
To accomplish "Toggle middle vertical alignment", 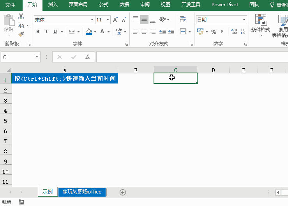I will point(144,20).
